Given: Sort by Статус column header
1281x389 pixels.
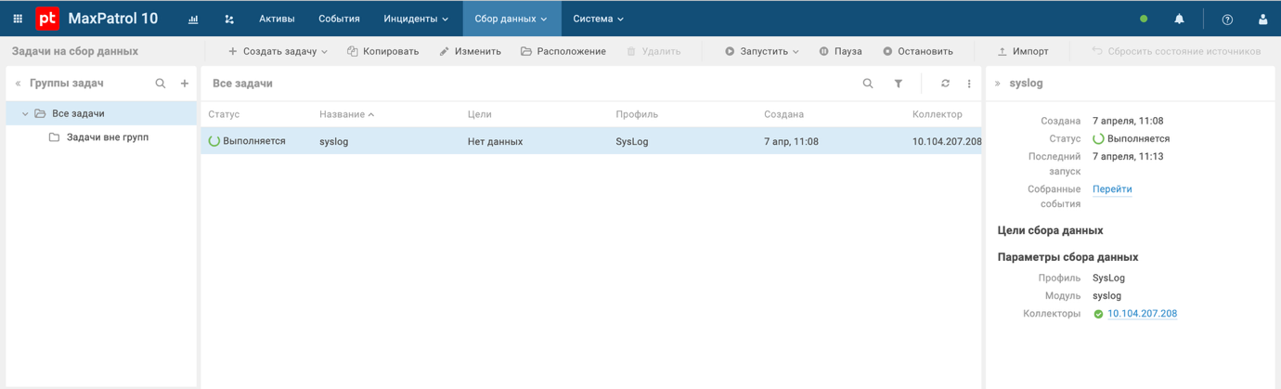Looking at the screenshot, I should point(224,114).
